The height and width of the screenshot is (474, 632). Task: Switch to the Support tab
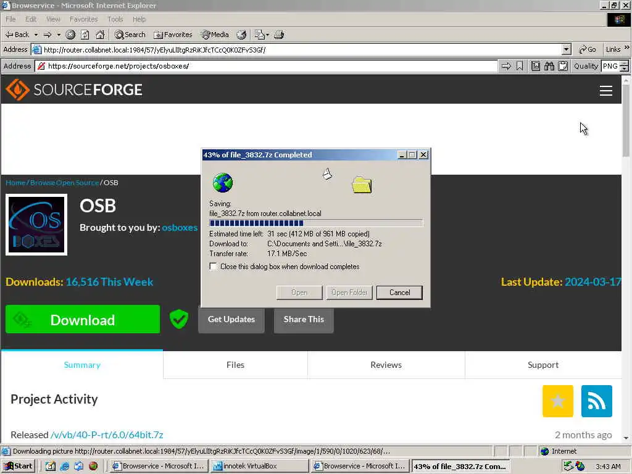[x=543, y=365]
